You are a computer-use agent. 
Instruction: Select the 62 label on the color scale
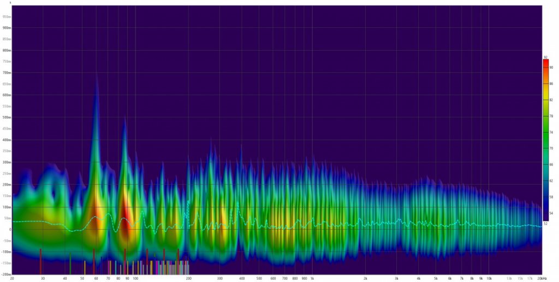coord(551,181)
